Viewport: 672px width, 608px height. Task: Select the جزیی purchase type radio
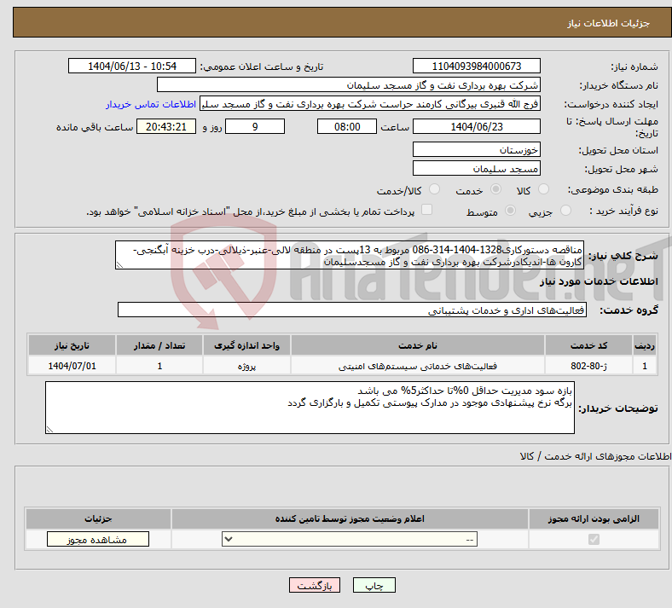[565, 211]
